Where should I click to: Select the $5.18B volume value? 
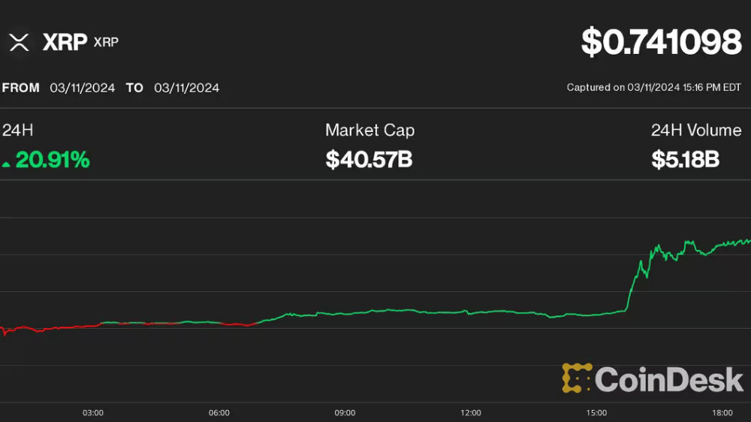pos(686,159)
